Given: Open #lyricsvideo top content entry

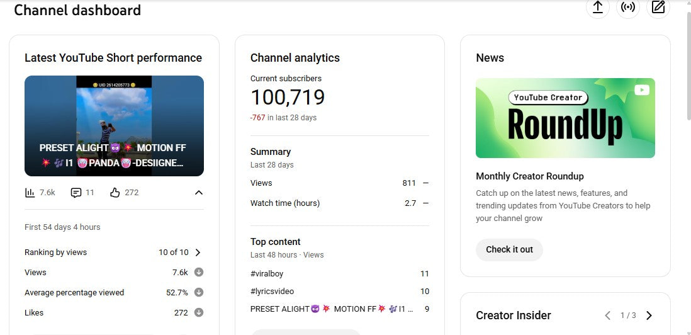Looking at the screenshot, I should (x=340, y=292).
